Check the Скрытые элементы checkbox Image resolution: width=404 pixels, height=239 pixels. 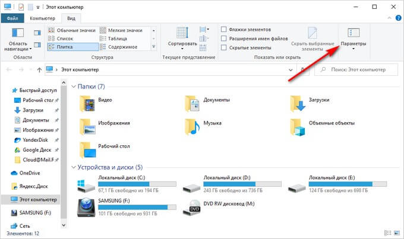[223, 47]
